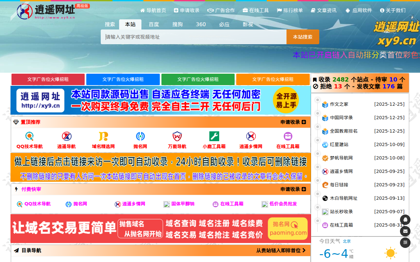Open the 文章资讯 menu item

click(324, 10)
